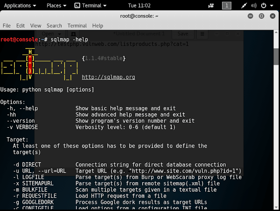Click the '-x SITEMAPURL' option text

[33, 183]
